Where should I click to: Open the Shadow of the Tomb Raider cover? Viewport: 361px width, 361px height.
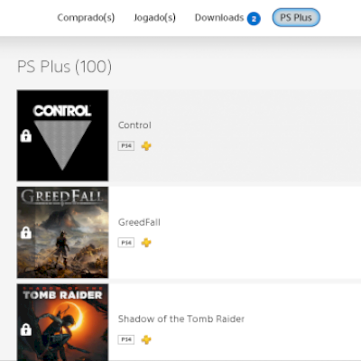click(62, 322)
